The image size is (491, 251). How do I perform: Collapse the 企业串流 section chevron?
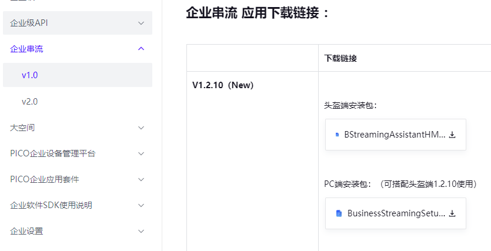point(141,49)
